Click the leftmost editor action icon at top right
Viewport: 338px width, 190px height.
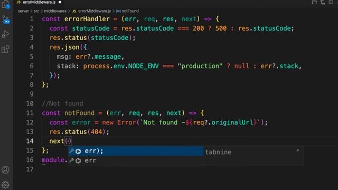click(314, 2)
